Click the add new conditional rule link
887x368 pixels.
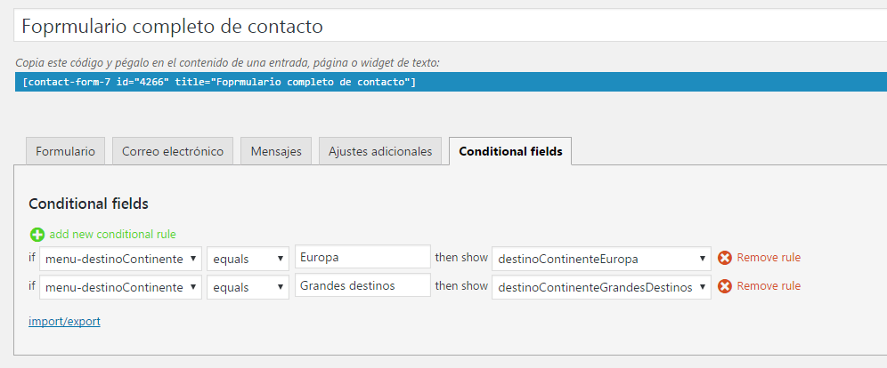pos(112,235)
